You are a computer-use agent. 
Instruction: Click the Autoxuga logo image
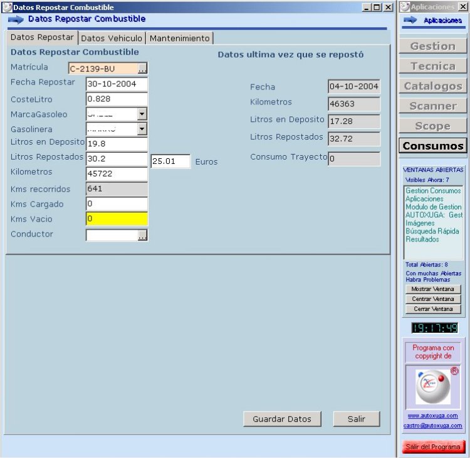(433, 387)
